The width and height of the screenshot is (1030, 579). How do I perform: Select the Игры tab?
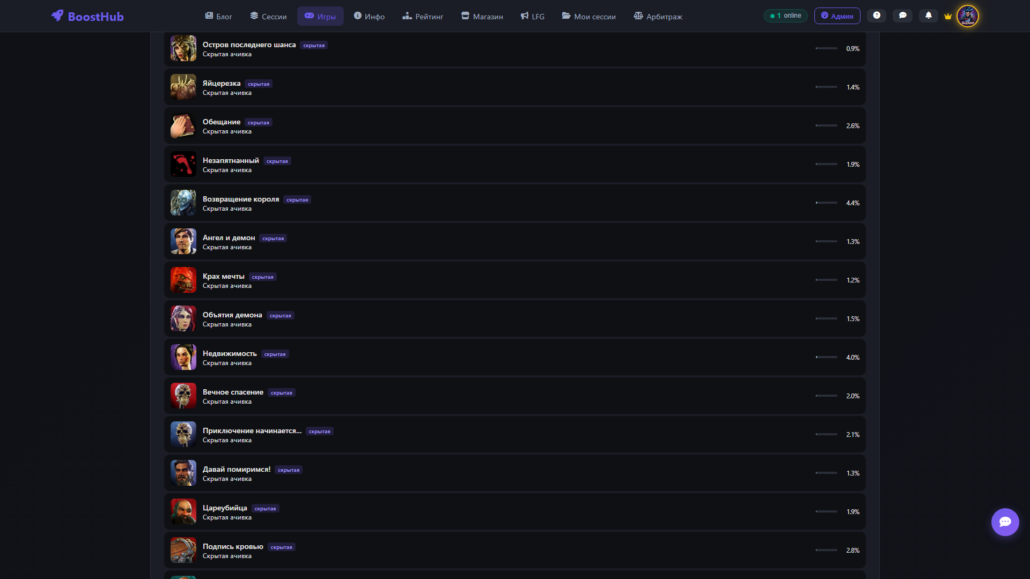point(320,16)
